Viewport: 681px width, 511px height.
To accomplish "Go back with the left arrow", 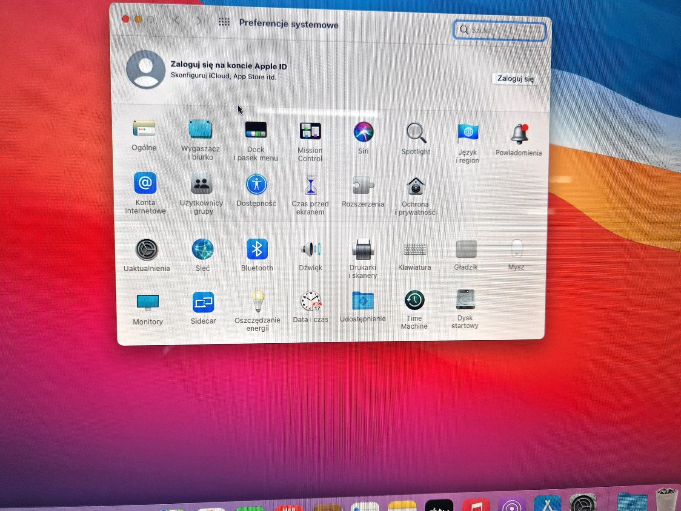I will click(x=177, y=20).
